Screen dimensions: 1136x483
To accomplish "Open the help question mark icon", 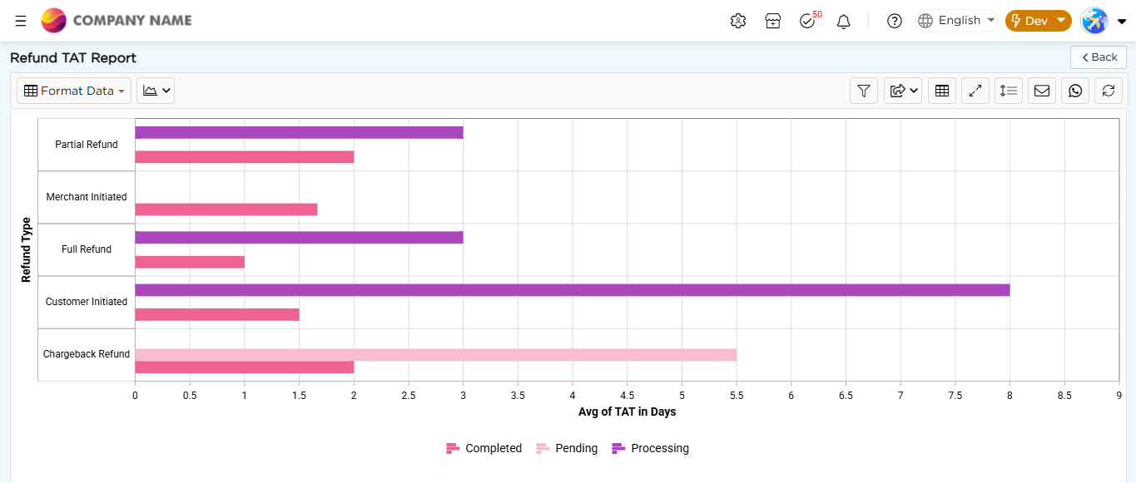I will tap(895, 21).
